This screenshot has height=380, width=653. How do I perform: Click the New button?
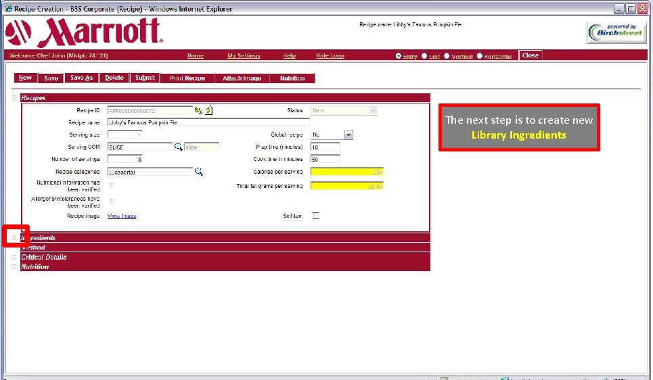(26, 78)
